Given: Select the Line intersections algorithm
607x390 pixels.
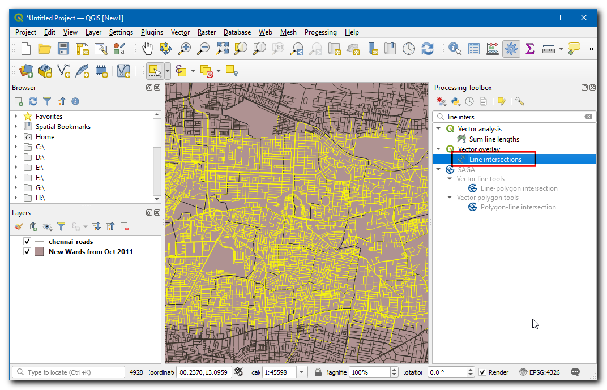Looking at the screenshot, I should point(495,160).
